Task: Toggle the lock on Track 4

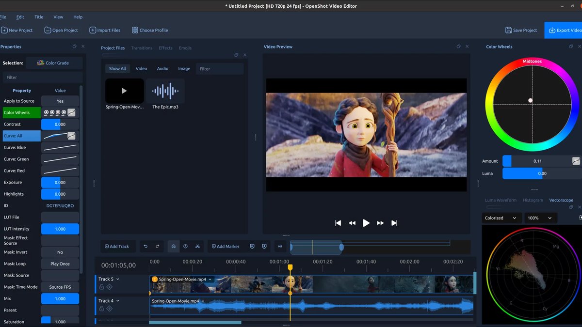Action: 101,309
